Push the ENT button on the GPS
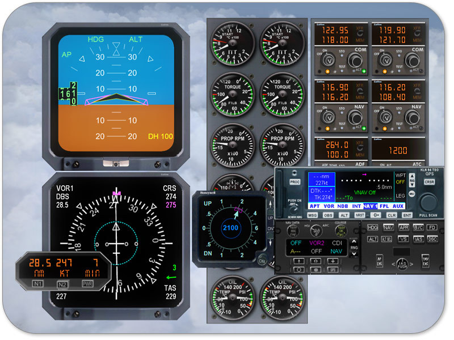This screenshot has width=454, height=340. click(407, 215)
